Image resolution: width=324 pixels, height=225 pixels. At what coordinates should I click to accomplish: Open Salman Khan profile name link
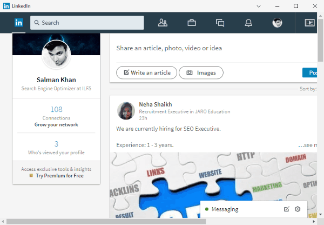56,80
